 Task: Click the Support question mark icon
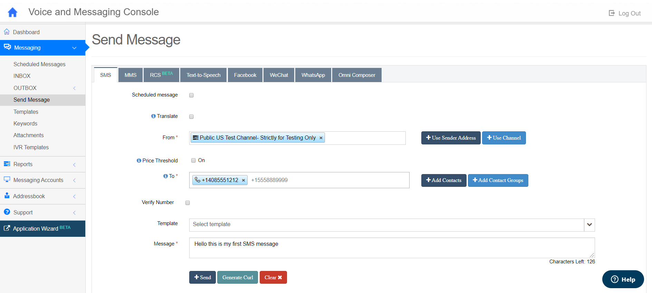coord(7,212)
